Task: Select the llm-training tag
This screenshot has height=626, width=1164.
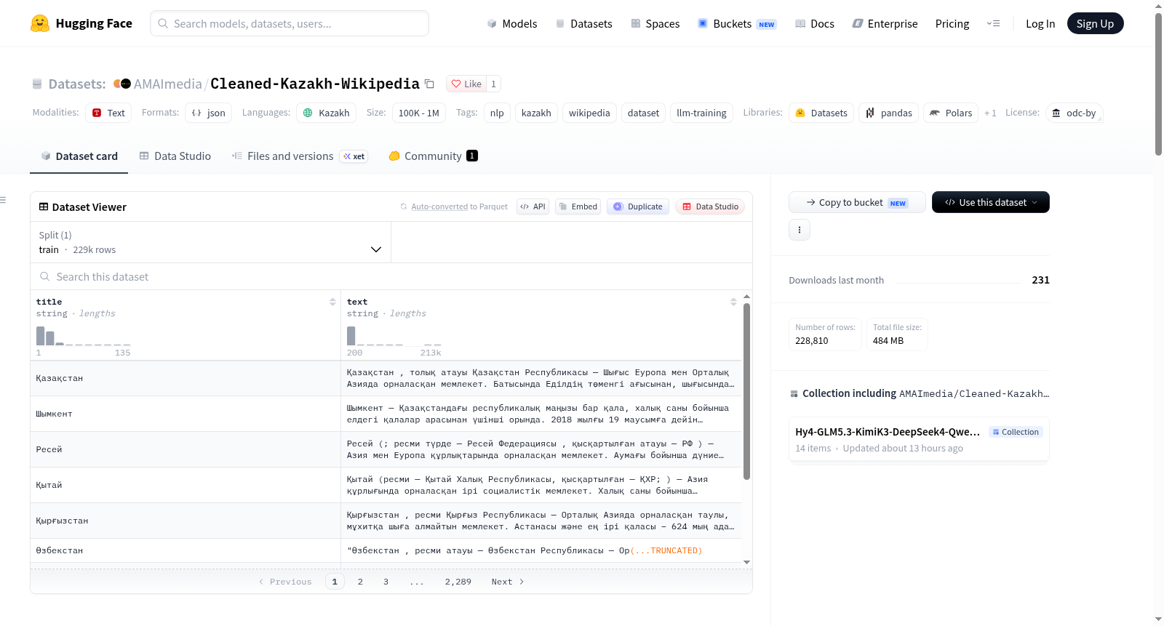Action: (x=701, y=113)
